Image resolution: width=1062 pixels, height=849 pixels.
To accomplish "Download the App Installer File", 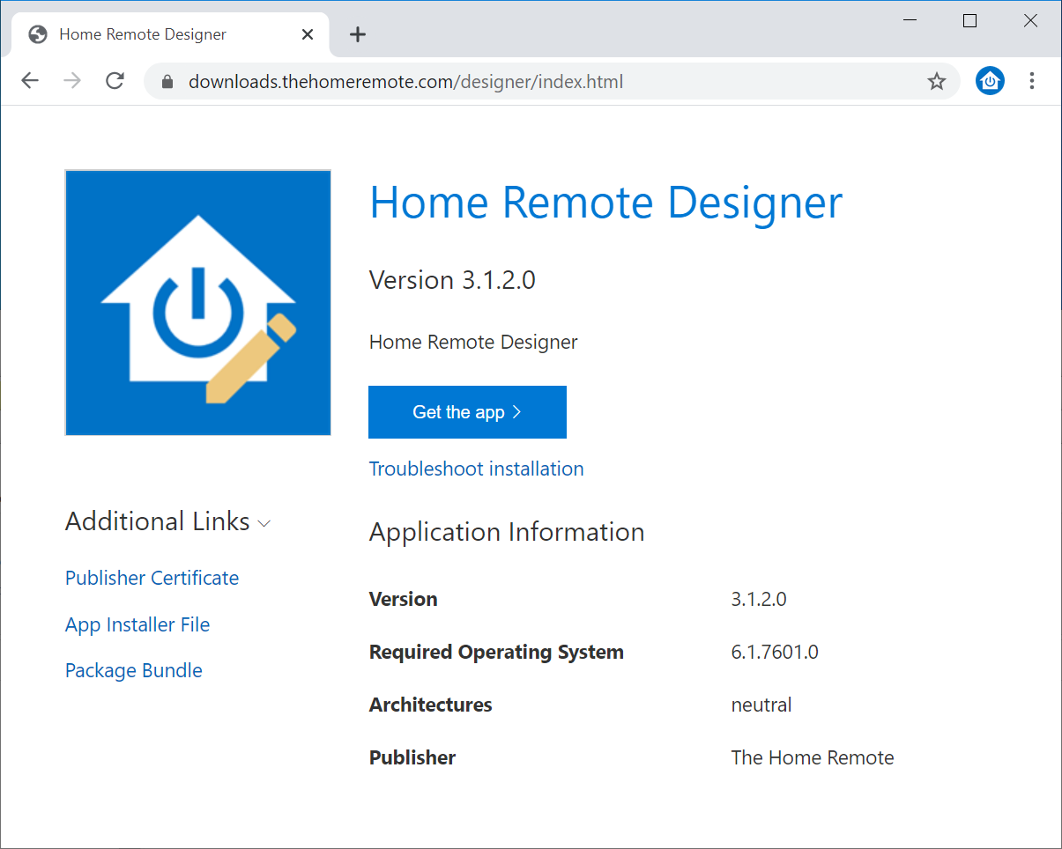I will (x=137, y=624).
